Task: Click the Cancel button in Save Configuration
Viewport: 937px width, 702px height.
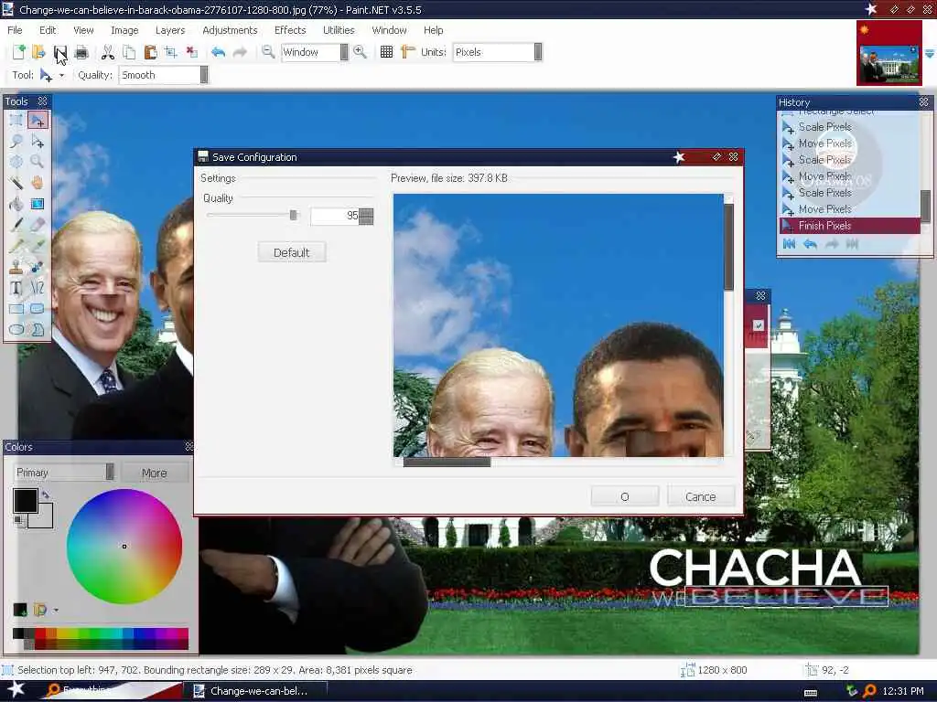Action: [x=700, y=496]
